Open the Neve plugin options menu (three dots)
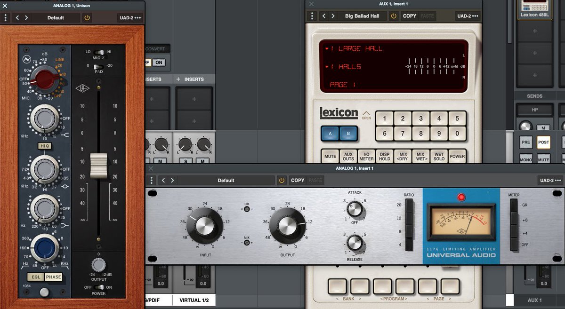The image size is (565, 309). (x=6, y=18)
